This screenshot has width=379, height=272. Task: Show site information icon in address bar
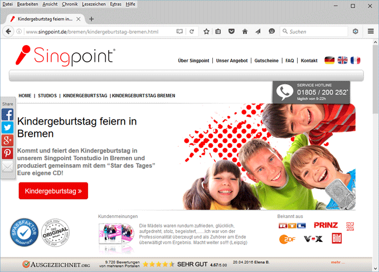click(x=19, y=31)
